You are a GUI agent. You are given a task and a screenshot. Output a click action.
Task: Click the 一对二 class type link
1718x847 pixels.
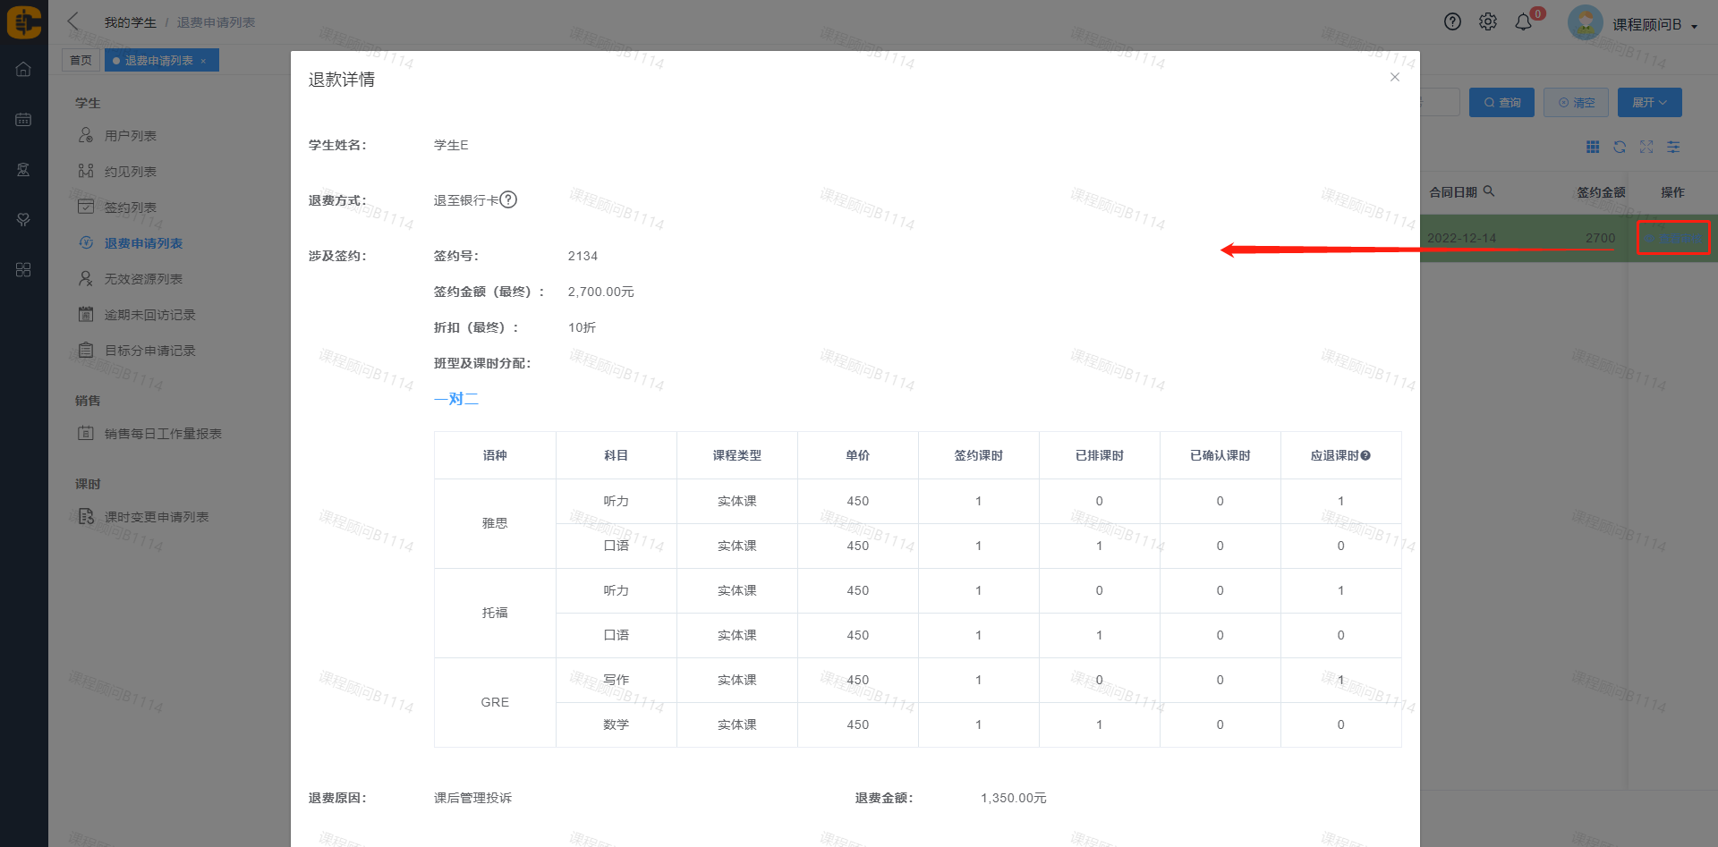click(x=455, y=399)
